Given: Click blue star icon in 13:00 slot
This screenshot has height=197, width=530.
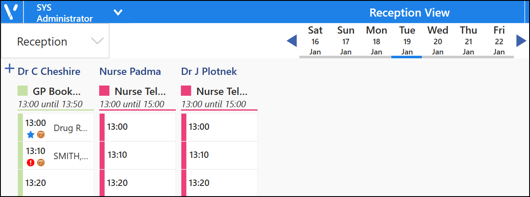Looking at the screenshot, I should click(30, 135).
